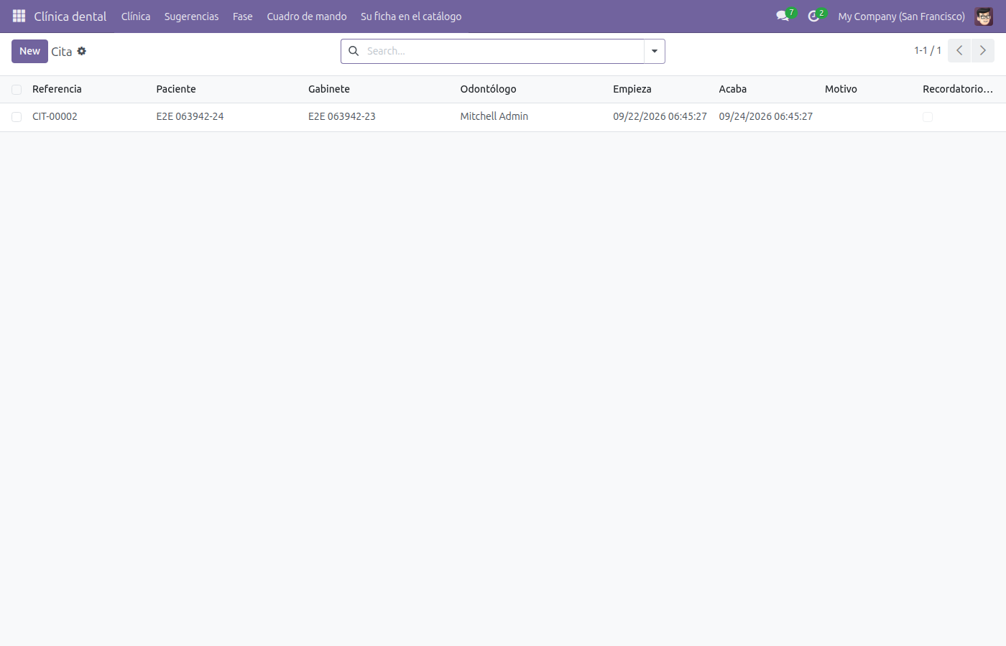Sort by the Recordatorio column header
Image resolution: width=1006 pixels, height=646 pixels.
click(x=958, y=89)
